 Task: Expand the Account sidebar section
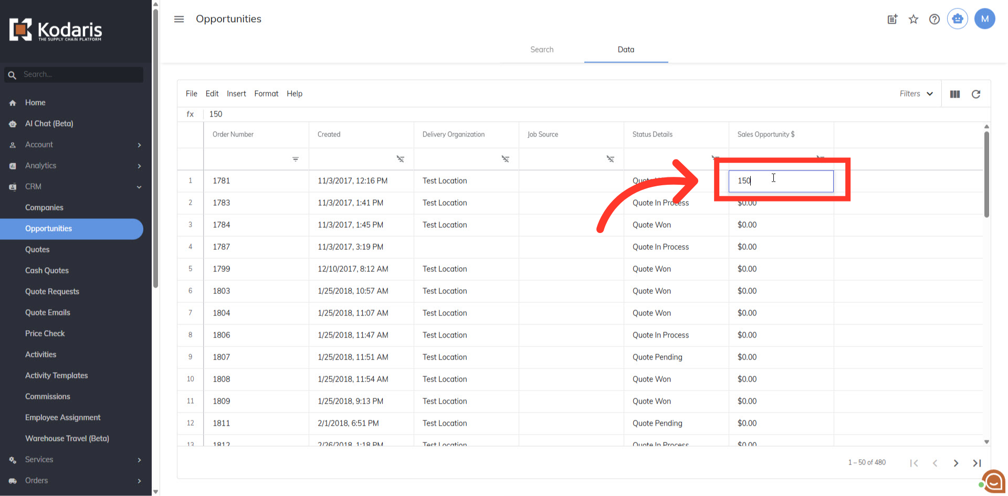139,145
